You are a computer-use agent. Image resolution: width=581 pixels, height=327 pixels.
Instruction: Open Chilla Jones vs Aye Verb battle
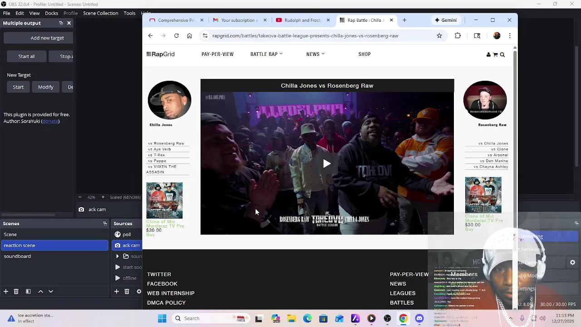[159, 149]
